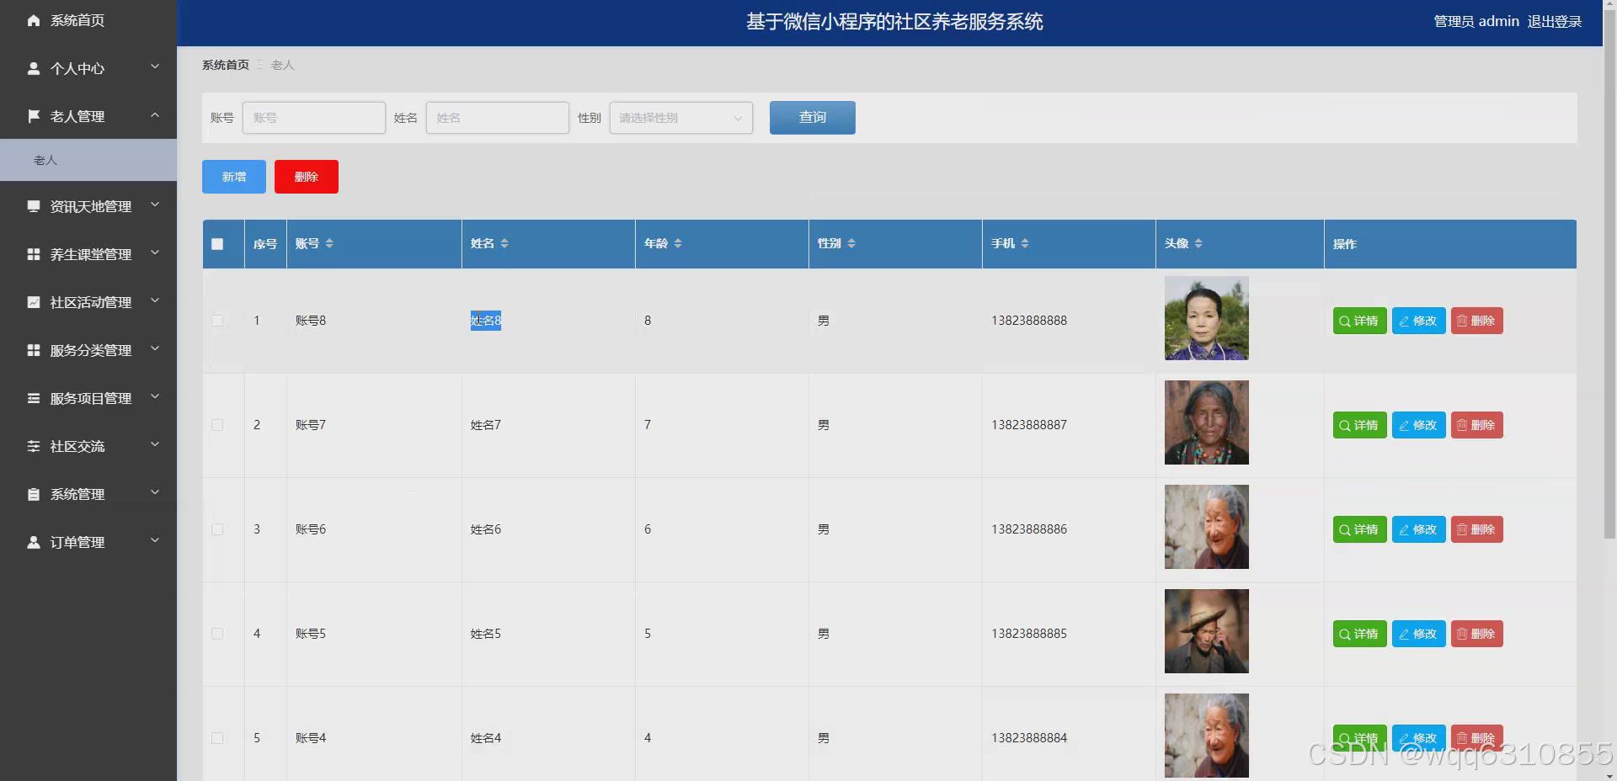1617x781 pixels.
Task: Click the 查询 search button
Action: pos(811,117)
